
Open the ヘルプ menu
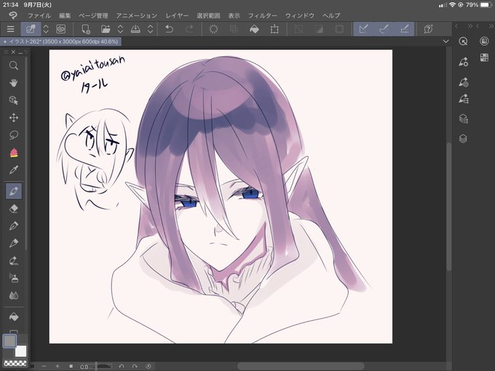(x=331, y=16)
